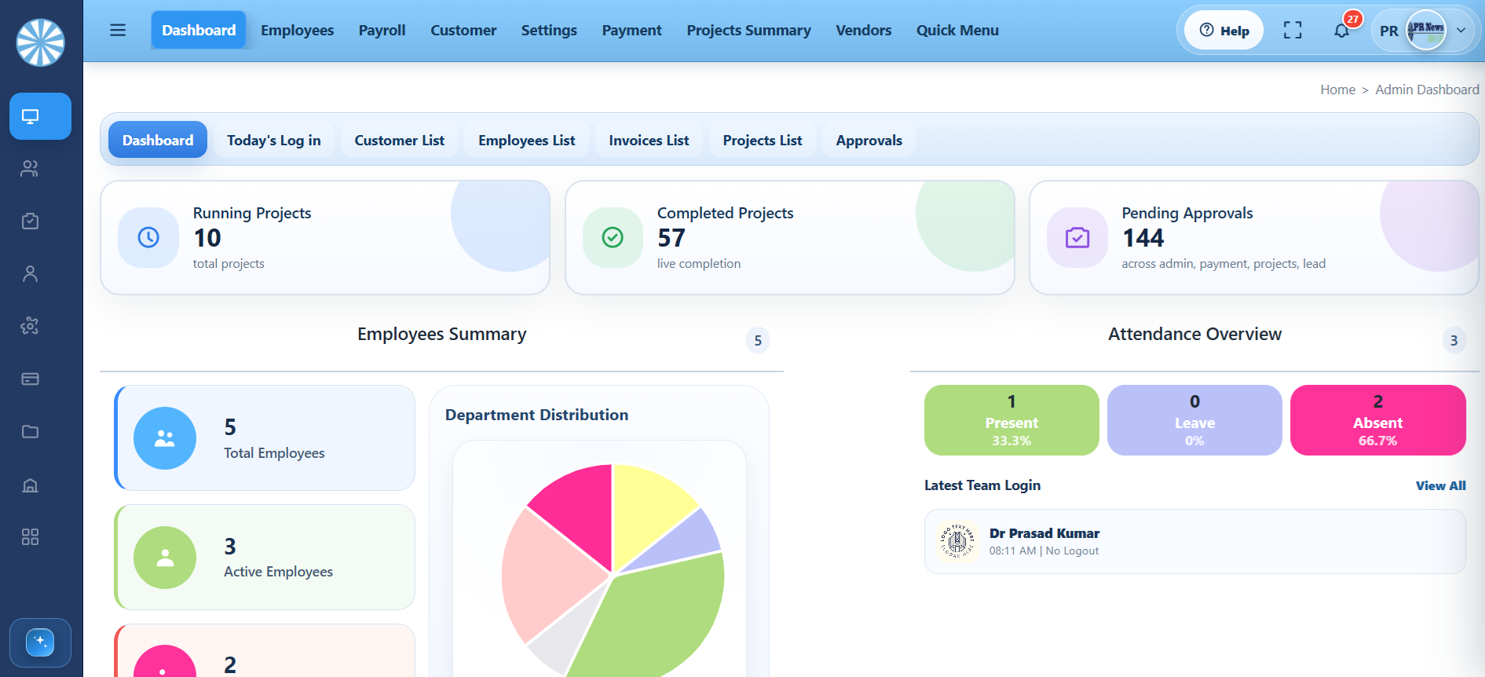Open the folder icon in the sidebar
The height and width of the screenshot is (677, 1485).
30,432
